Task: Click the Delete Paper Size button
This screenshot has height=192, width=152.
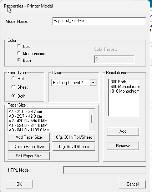Action: click(x=29, y=147)
